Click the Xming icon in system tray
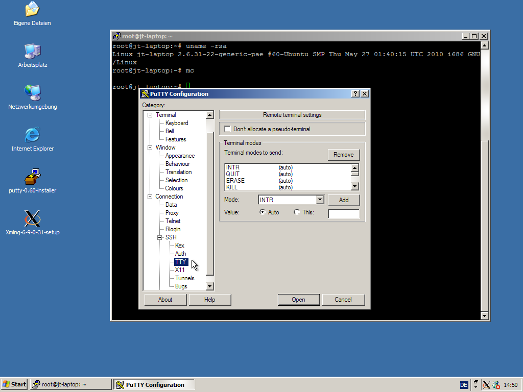The image size is (523, 392). pyautogui.click(x=486, y=385)
